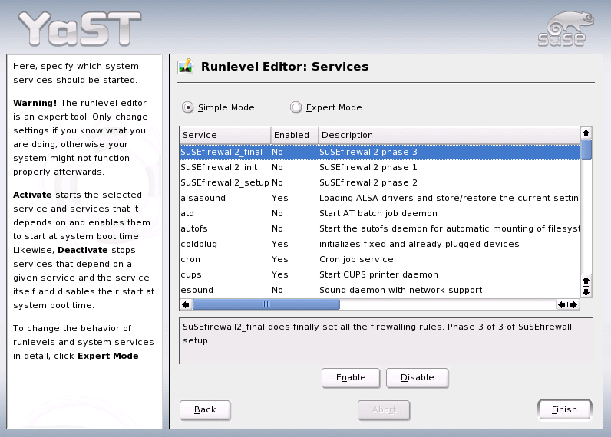Viewport: 611px width, 437px height.
Task: Select the SuSEfirewall2_setup service row
Action: pyautogui.click(x=380, y=182)
